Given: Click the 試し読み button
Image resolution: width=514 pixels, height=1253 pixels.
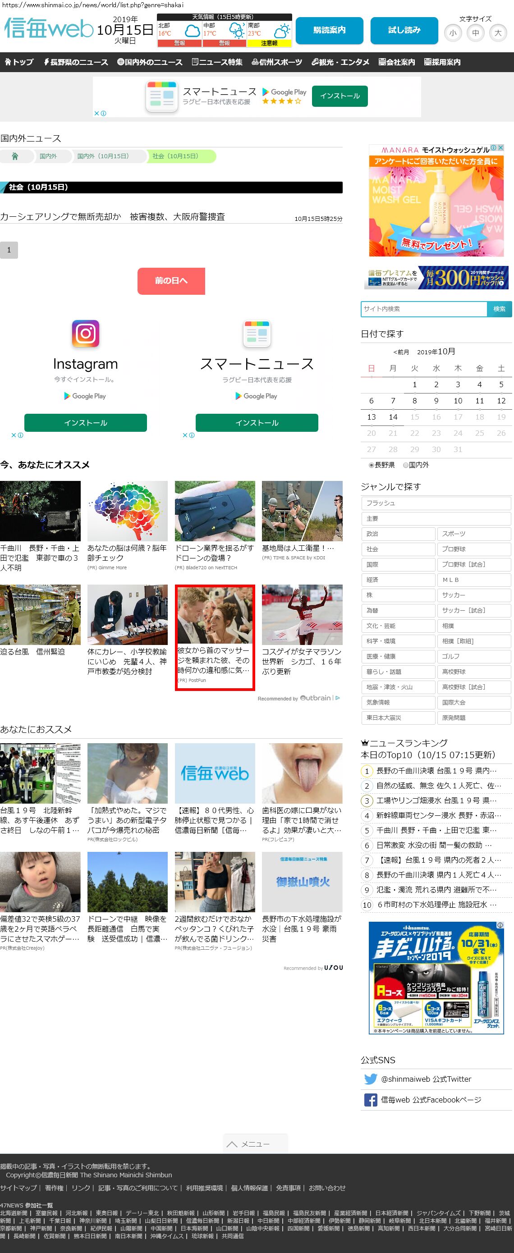Looking at the screenshot, I should 404,31.
